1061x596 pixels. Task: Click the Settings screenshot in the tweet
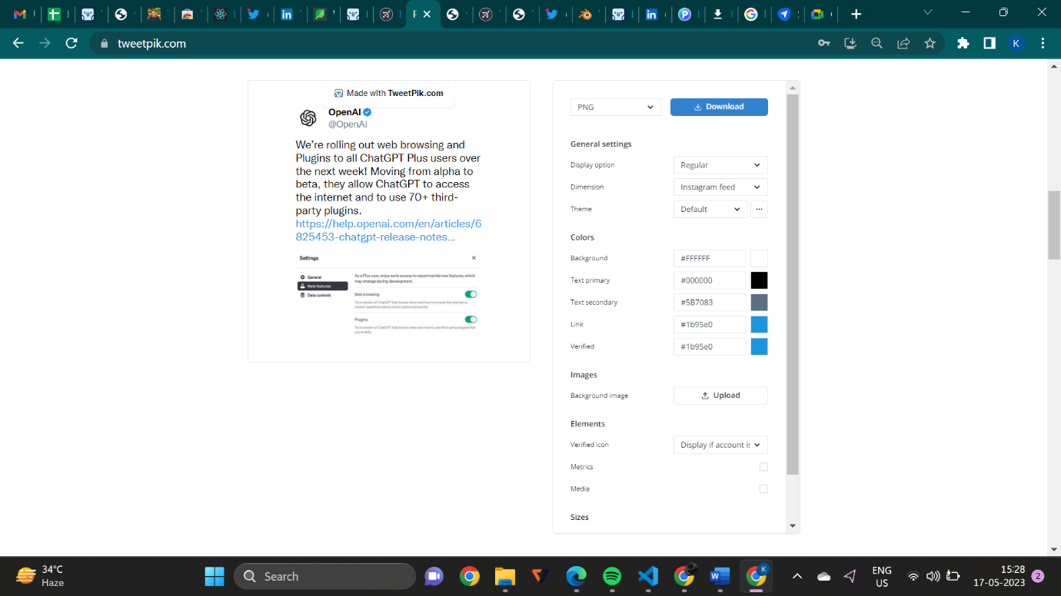[x=388, y=294]
